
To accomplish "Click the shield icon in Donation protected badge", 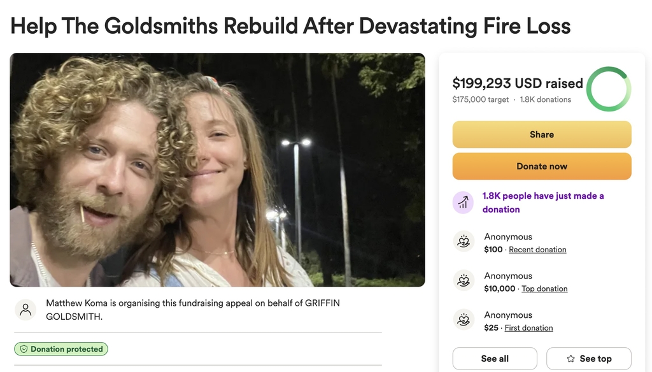I will (24, 349).
